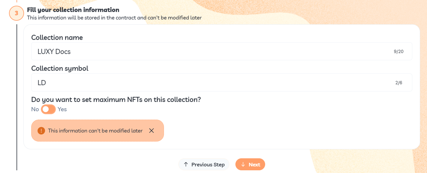Screen dimensions: 427x173
Task: Click the 9/20 character counter
Action: click(398, 52)
